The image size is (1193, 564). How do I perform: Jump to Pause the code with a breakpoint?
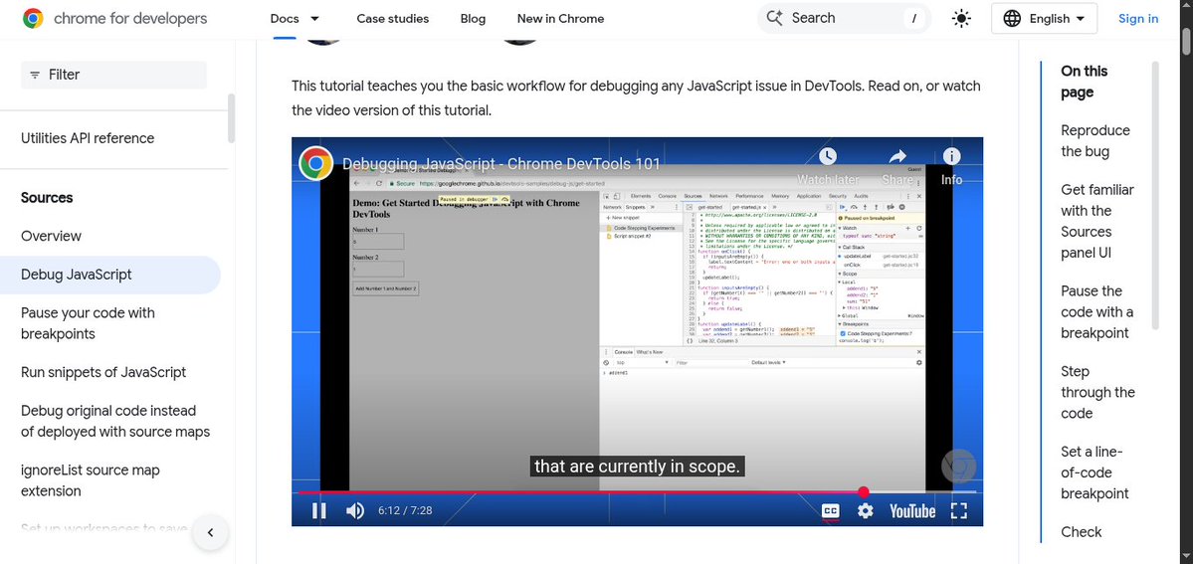pos(1097,312)
